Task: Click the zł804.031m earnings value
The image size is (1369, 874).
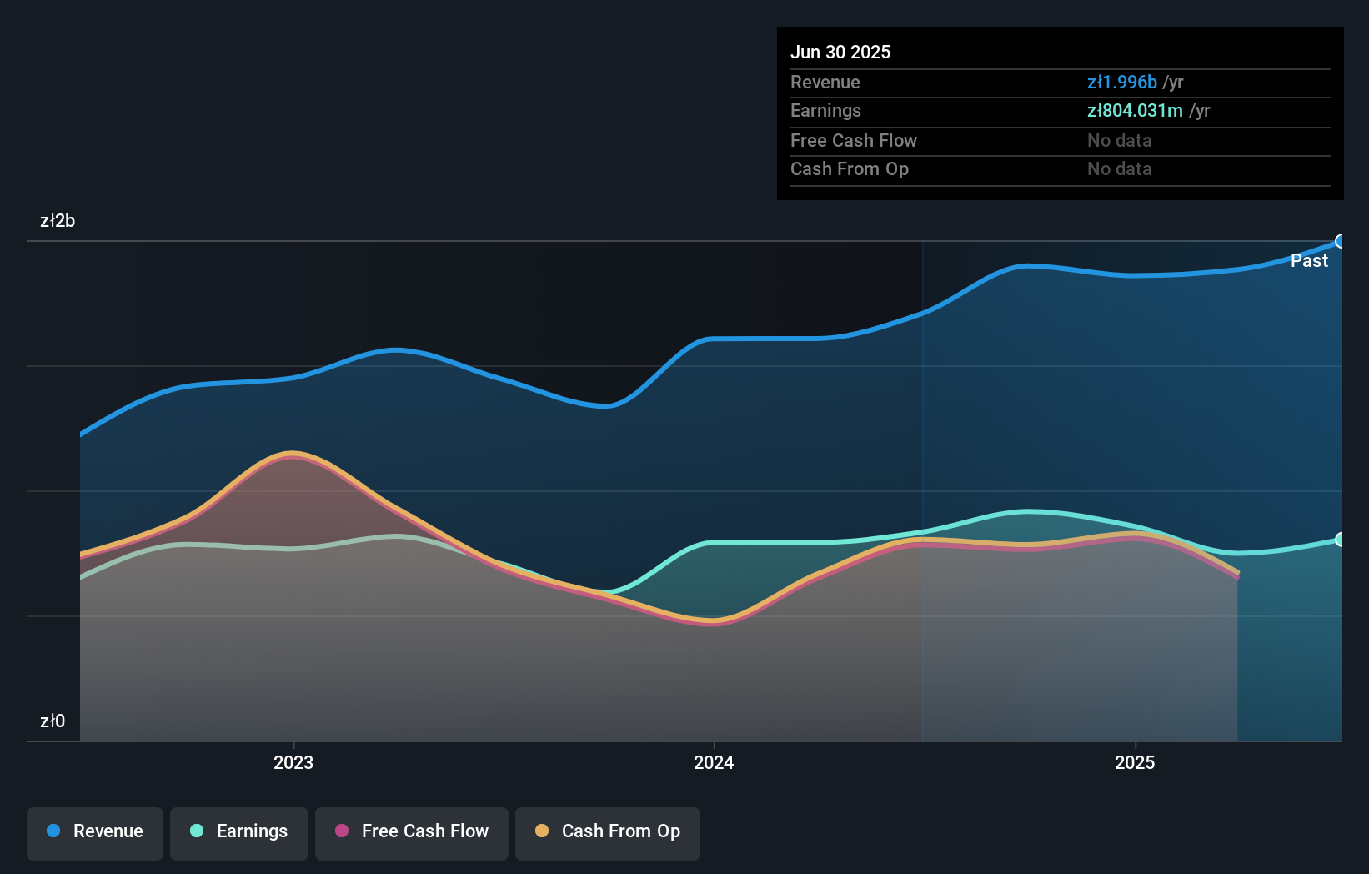Action: pyautogui.click(x=1135, y=110)
